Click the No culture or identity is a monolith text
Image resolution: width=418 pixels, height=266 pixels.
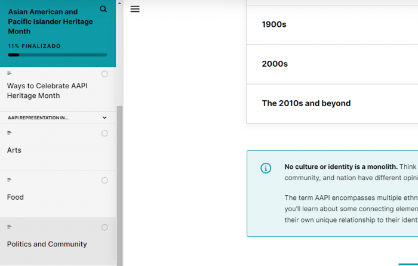coord(341,166)
